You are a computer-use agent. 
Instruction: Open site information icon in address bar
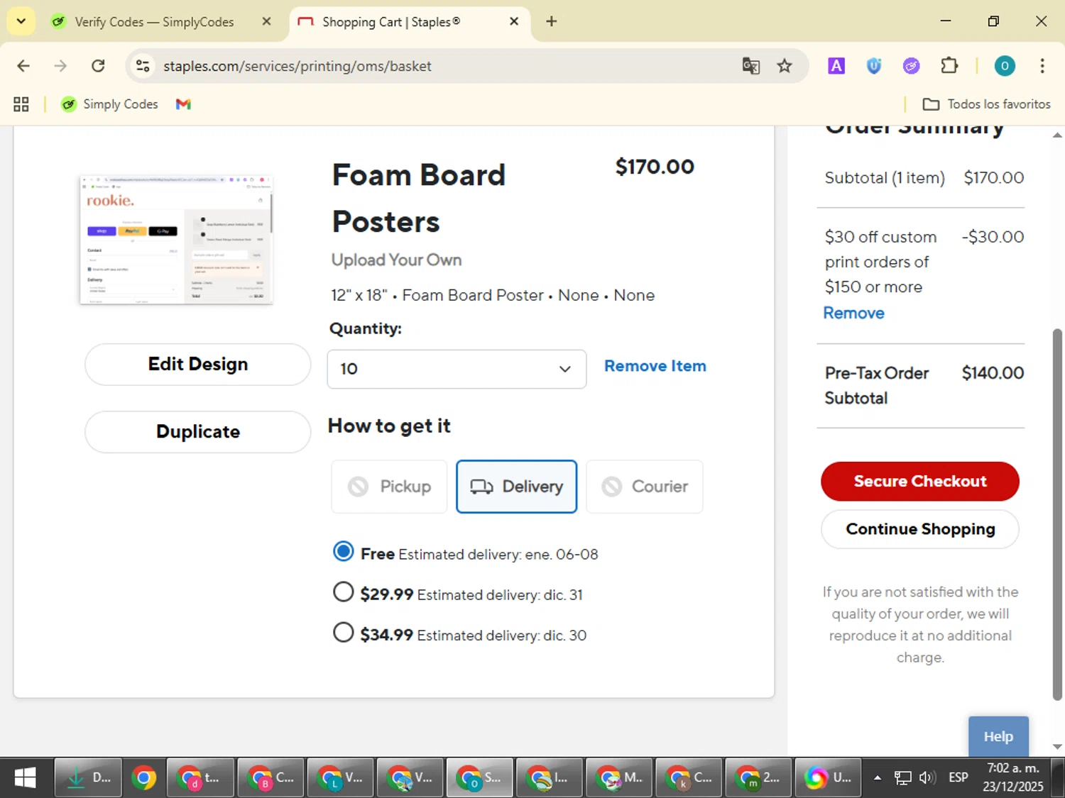coord(143,66)
